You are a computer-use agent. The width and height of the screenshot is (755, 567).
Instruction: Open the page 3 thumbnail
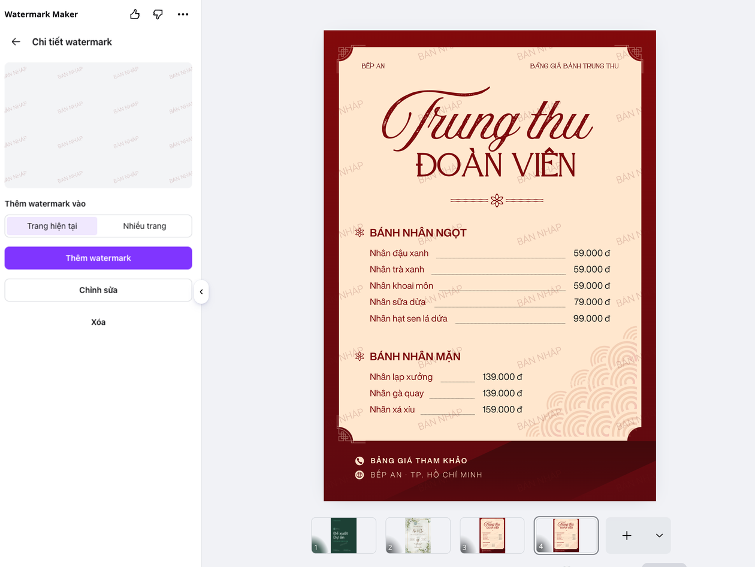click(492, 535)
